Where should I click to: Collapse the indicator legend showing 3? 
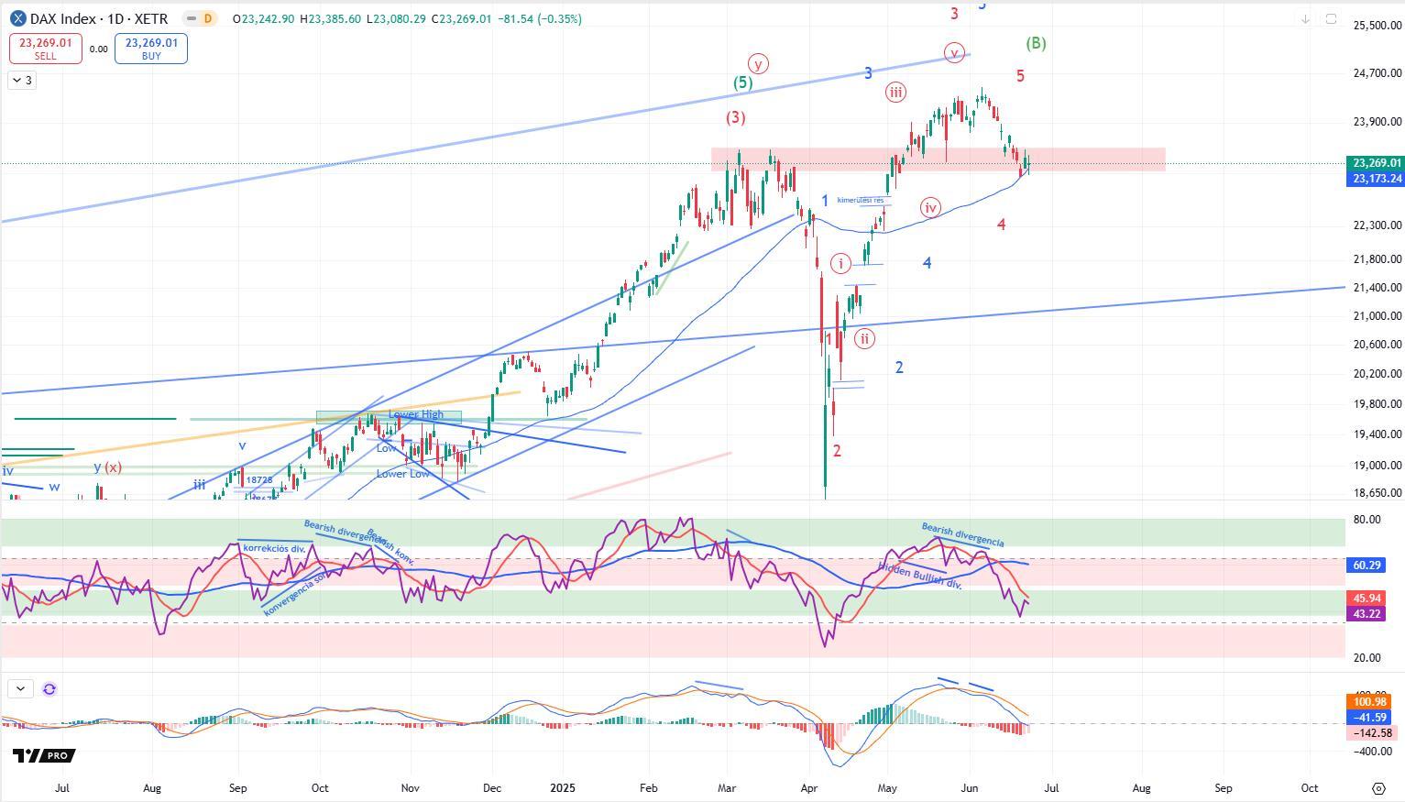pos(22,81)
